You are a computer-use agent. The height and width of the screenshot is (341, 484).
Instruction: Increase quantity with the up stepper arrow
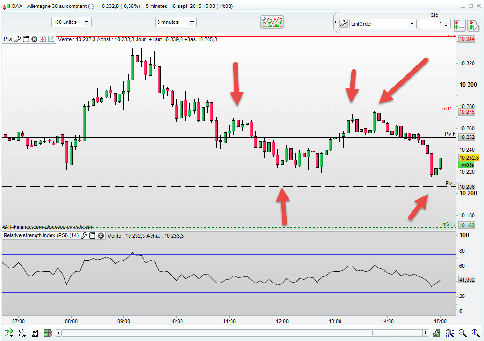pyautogui.click(x=446, y=22)
